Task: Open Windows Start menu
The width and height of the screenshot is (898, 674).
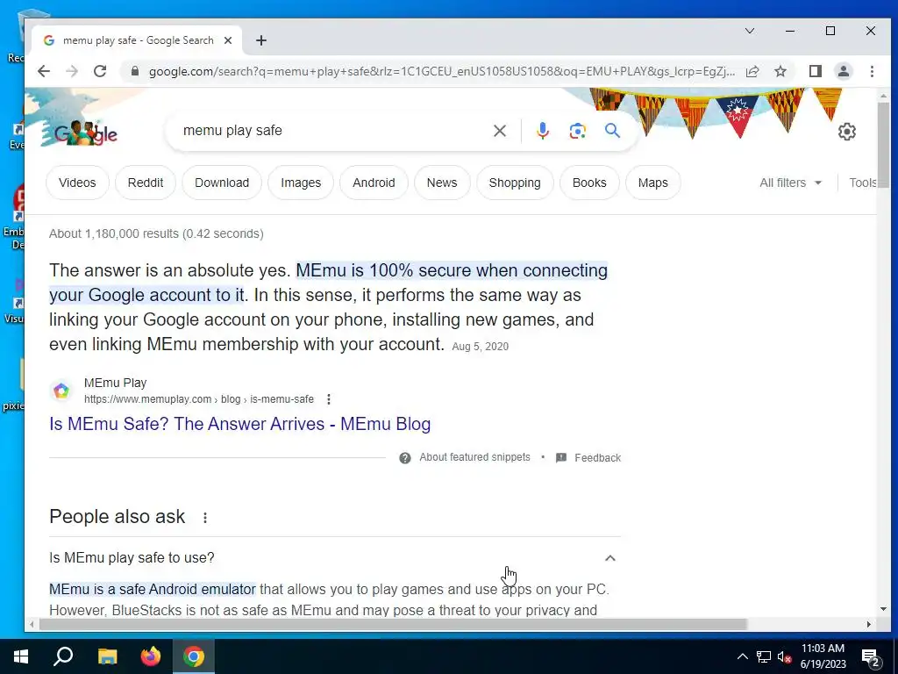Action: [21, 656]
